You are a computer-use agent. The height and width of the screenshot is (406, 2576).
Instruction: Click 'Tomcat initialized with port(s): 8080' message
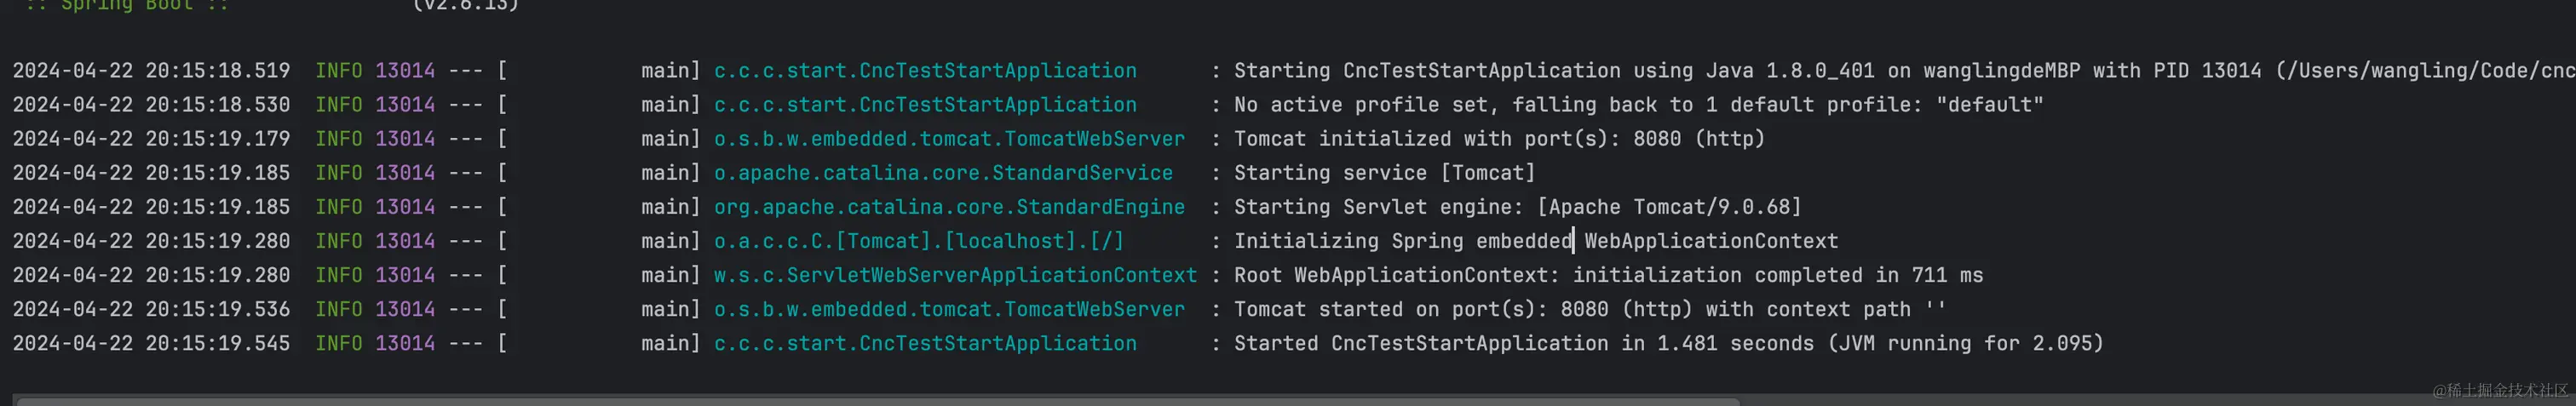coord(1498,139)
